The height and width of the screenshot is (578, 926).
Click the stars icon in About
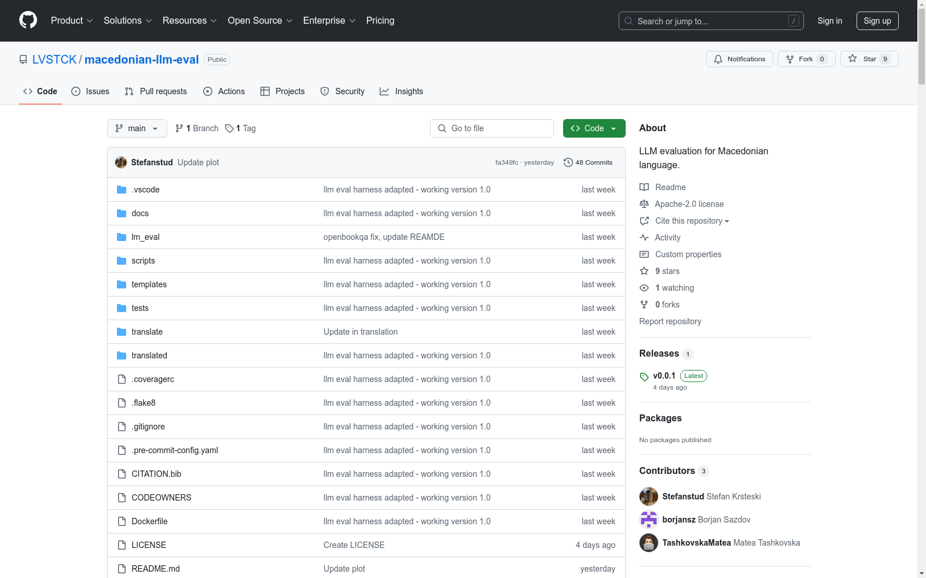click(644, 271)
